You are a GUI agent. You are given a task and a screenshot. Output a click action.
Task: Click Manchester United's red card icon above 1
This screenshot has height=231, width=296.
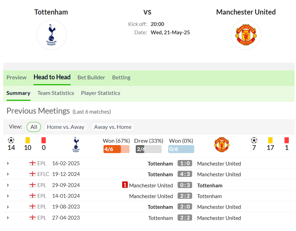[x=287, y=140]
